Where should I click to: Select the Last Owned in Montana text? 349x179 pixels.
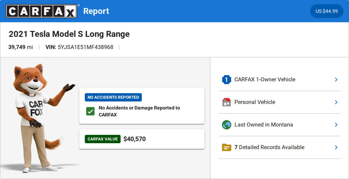coord(263,125)
